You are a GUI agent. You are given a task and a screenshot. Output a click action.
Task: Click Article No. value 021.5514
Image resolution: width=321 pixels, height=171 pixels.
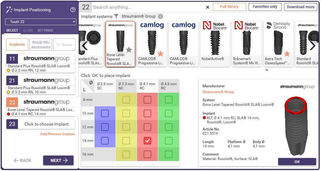click(210, 134)
